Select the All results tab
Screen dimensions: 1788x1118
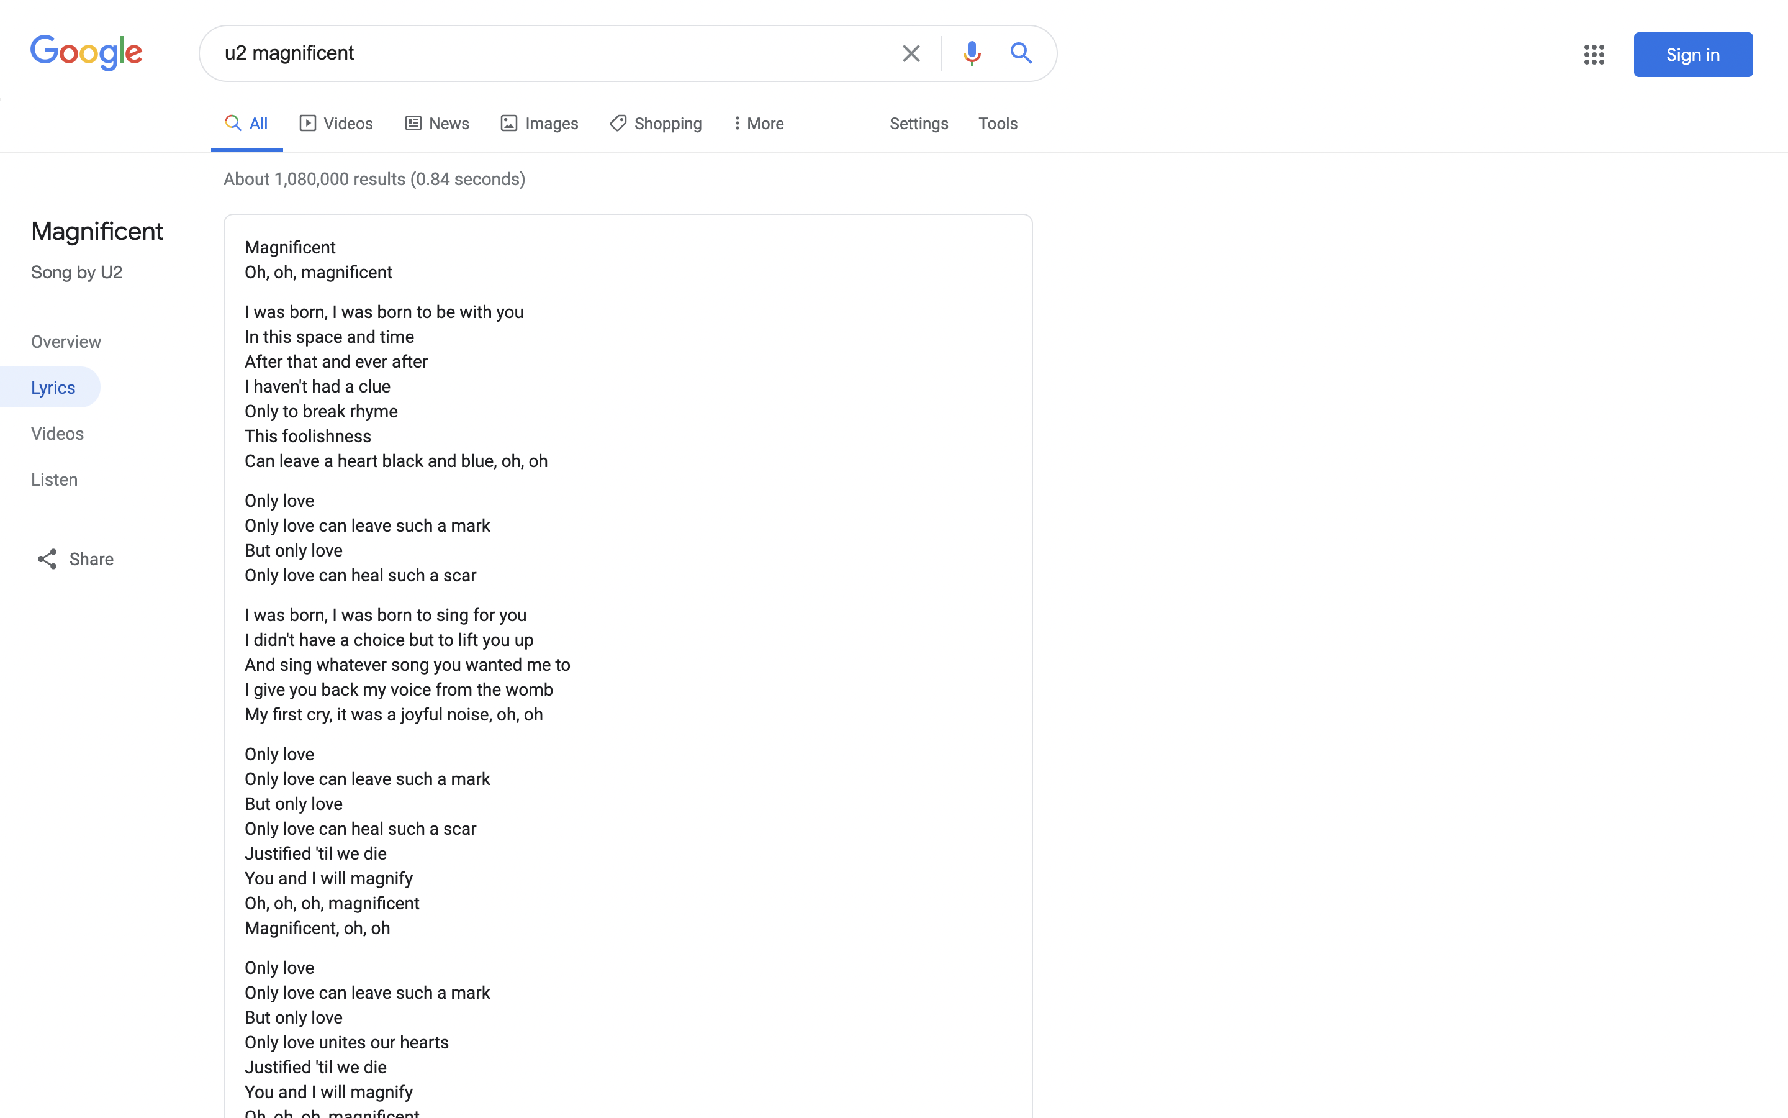tap(246, 124)
